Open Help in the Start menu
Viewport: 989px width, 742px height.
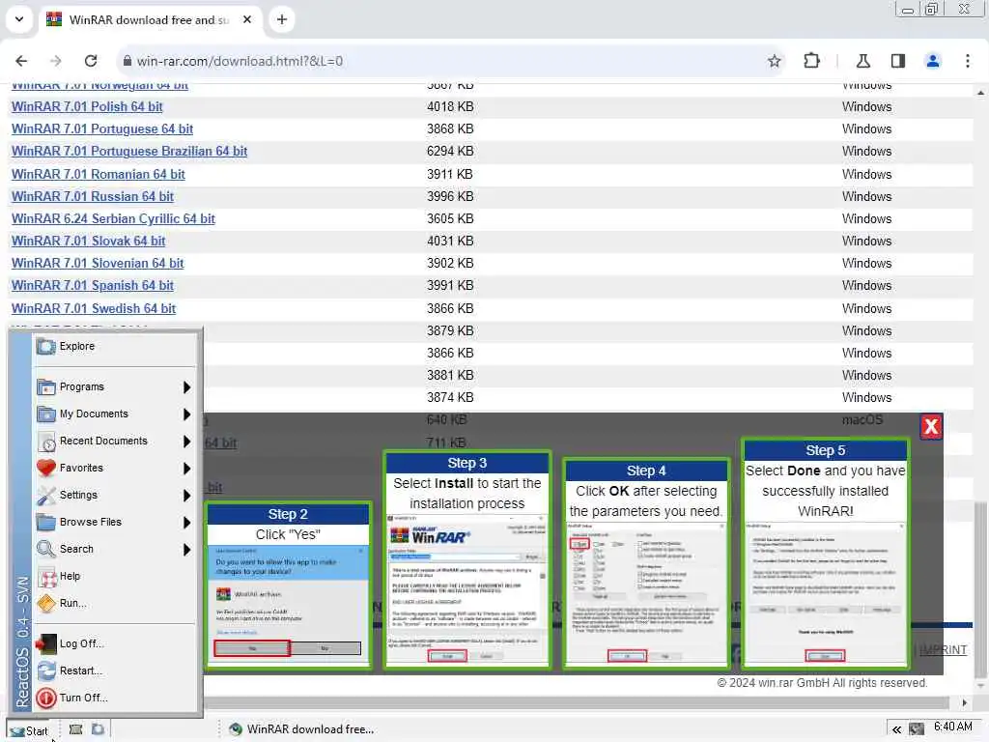pyautogui.click(x=115, y=577)
